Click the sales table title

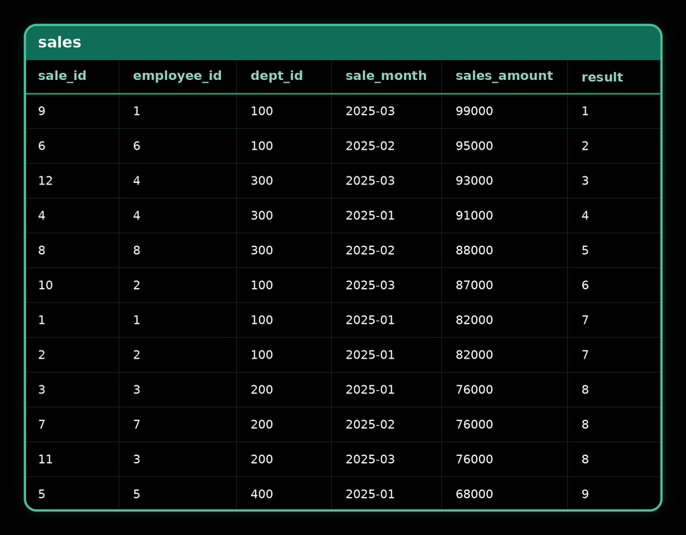click(x=59, y=43)
